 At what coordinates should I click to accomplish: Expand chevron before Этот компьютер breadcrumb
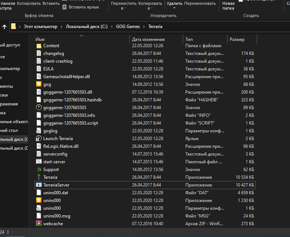pos(20,27)
